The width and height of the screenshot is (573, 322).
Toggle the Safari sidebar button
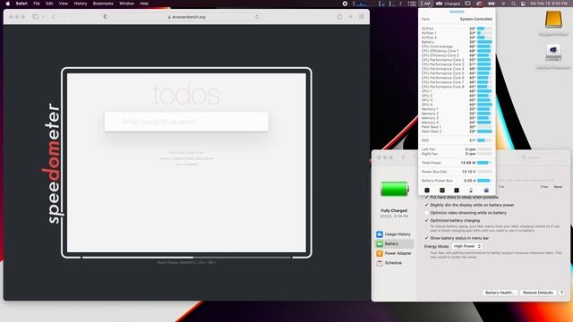[36, 17]
